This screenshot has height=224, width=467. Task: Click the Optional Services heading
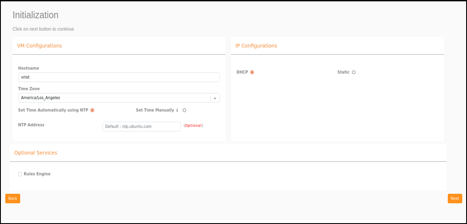tap(36, 153)
